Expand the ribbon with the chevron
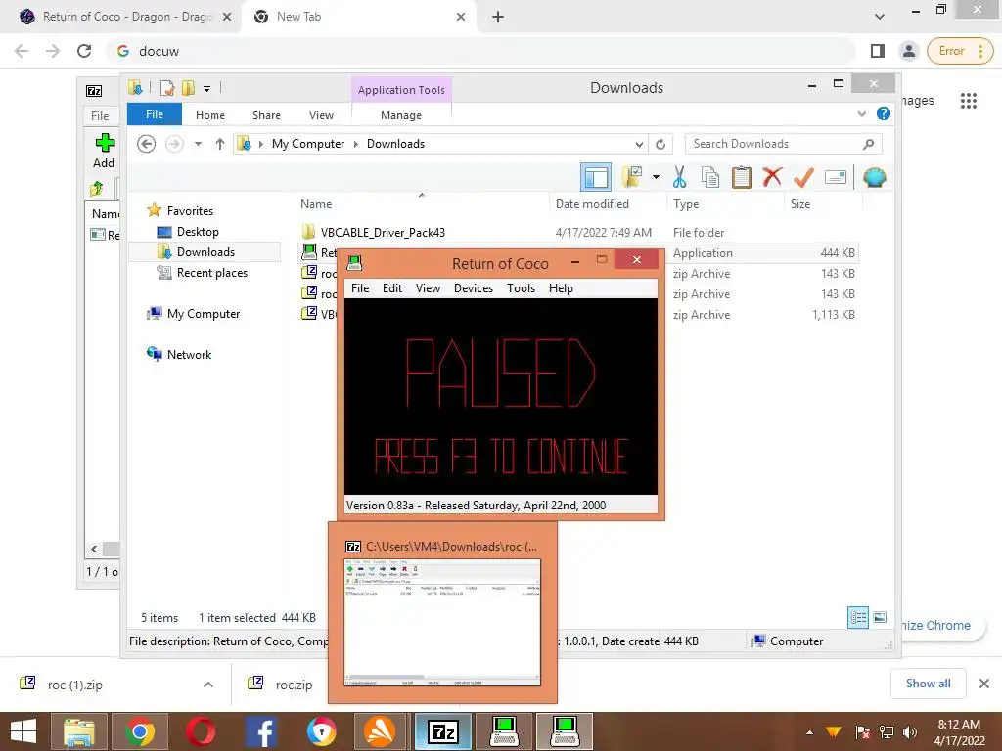 [x=861, y=113]
